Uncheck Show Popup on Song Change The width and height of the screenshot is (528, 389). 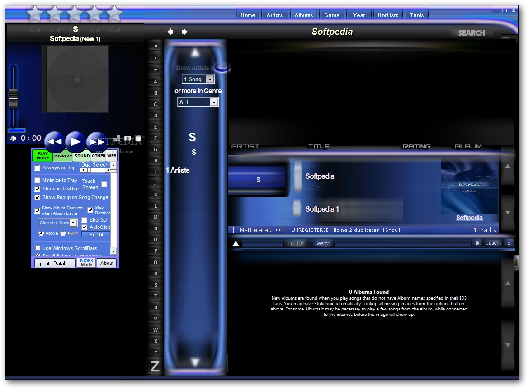pos(38,198)
